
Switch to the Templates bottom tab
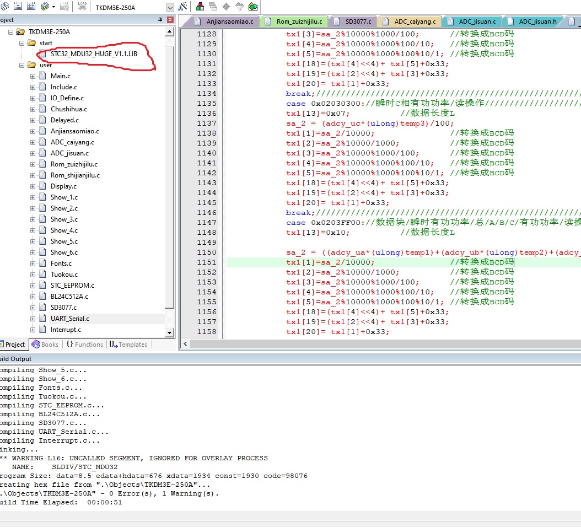[x=128, y=345]
